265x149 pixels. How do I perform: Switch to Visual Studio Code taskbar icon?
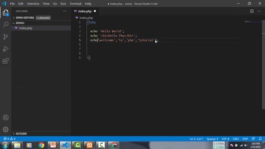click(65, 145)
